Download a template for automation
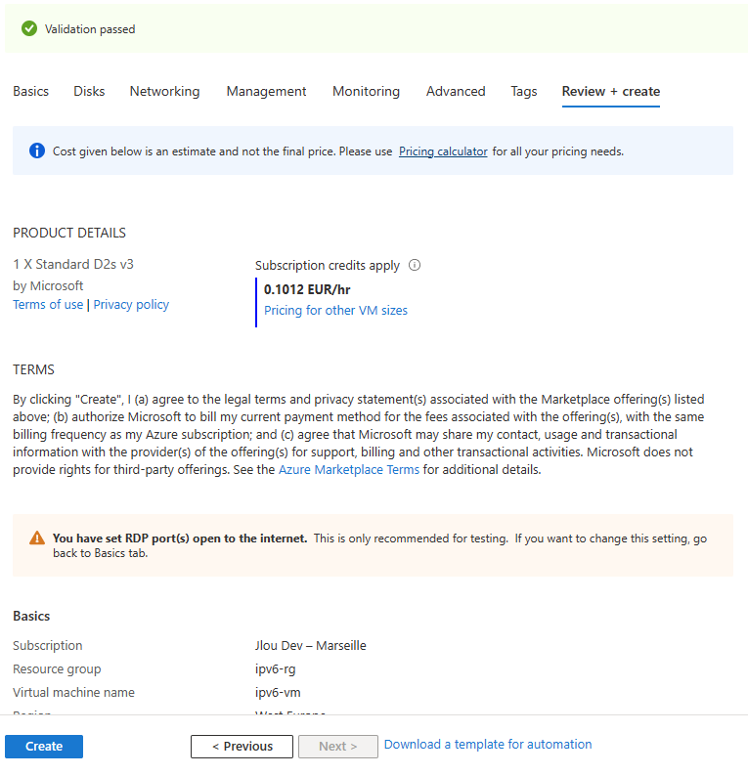This screenshot has height=775, width=748. point(488,745)
